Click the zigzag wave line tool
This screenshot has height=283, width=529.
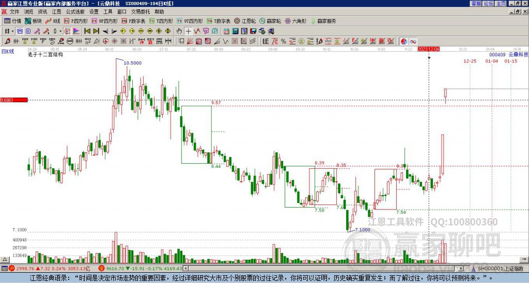(226, 41)
